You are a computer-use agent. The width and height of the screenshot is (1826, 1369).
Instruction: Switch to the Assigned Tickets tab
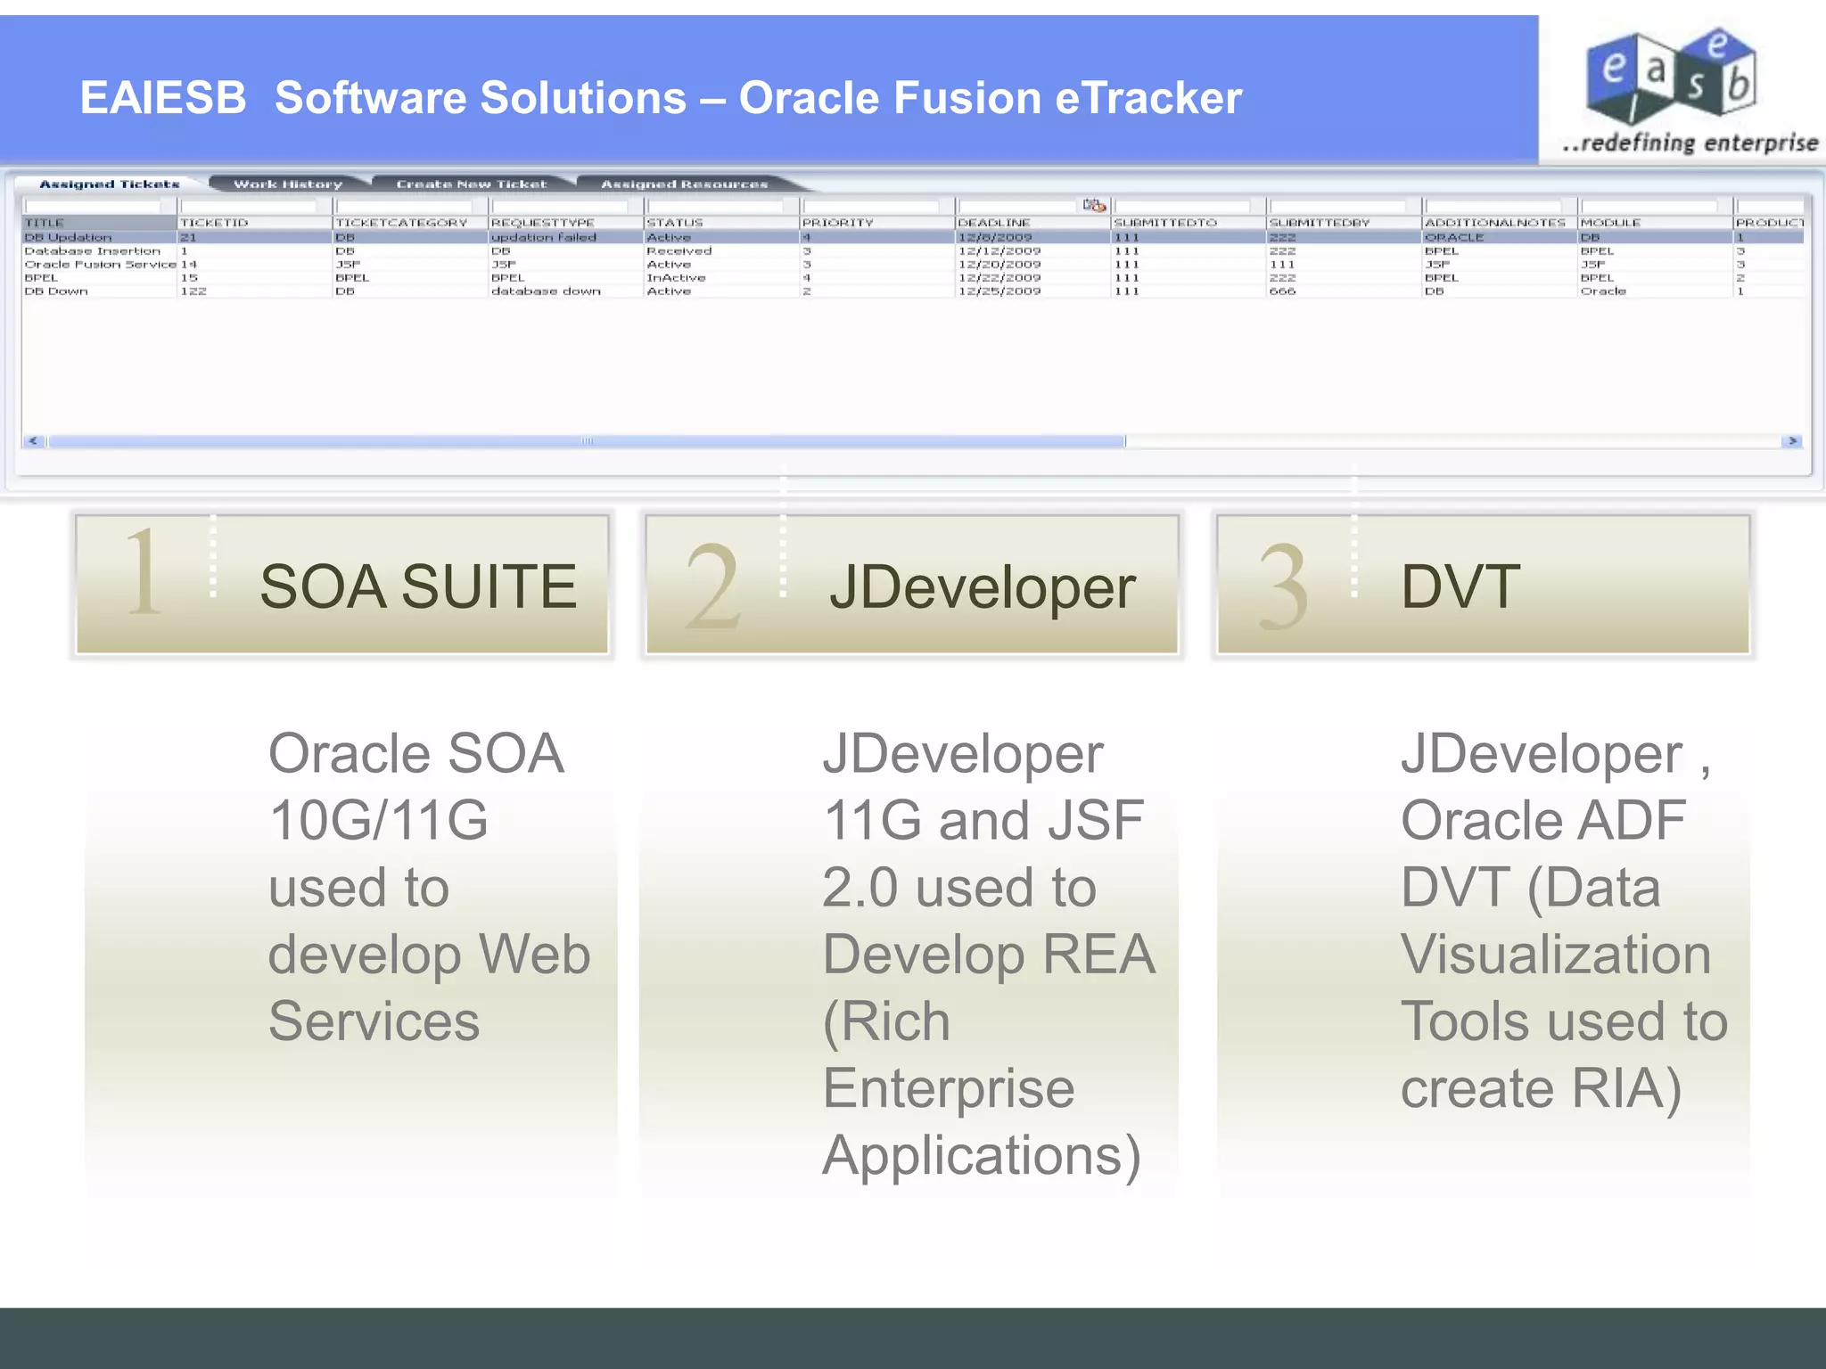[x=109, y=184]
